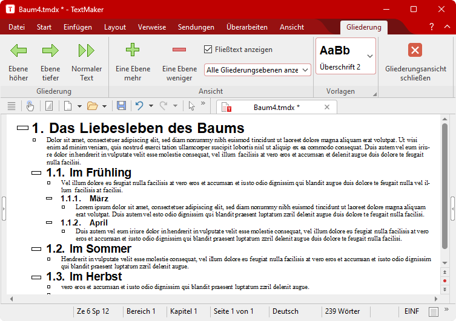The height and width of the screenshot is (321, 456).
Task: Click the open folder icon
Action: click(x=92, y=106)
